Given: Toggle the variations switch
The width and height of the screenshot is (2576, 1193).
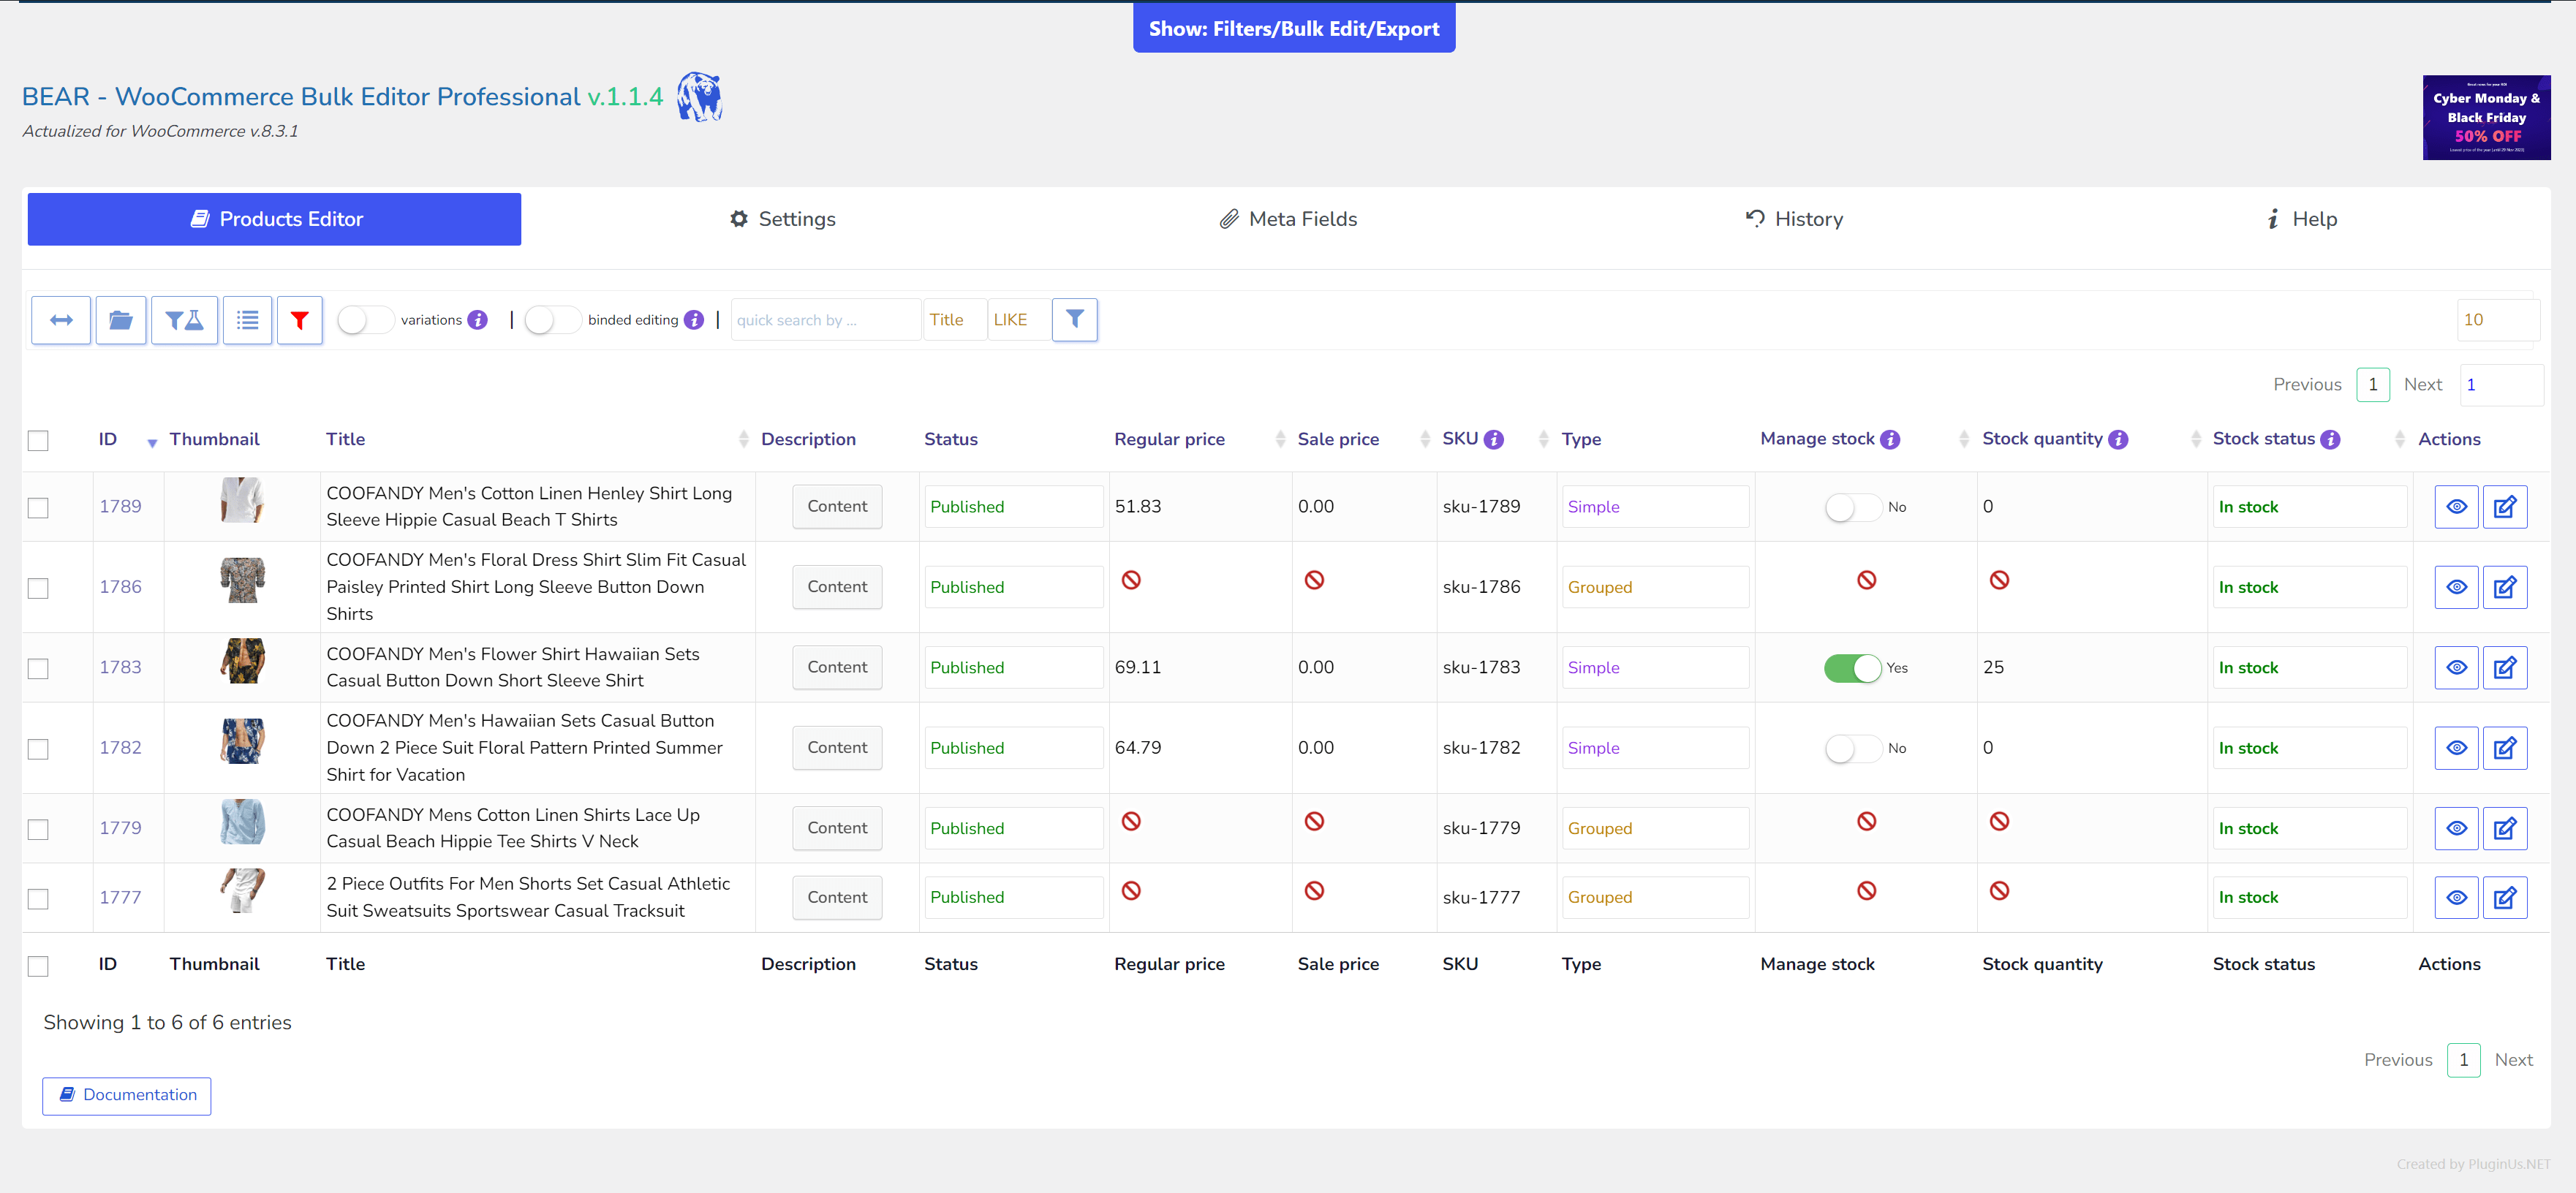Looking at the screenshot, I should point(365,320).
